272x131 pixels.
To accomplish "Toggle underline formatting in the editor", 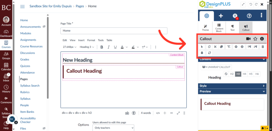I will click(115, 47).
